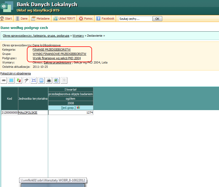This screenshot has width=219, height=187.
Task: Switch to Układ TERYT layout
Action: click(x=67, y=18)
